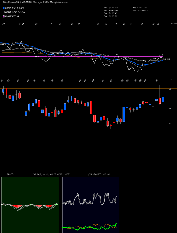Click the 'Pre L: 63.40' low value
Image resolution: width=177 pixels, height=233 pixels.
point(111,13)
